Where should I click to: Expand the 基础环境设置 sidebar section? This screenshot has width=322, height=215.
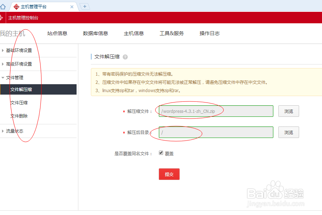20,50
